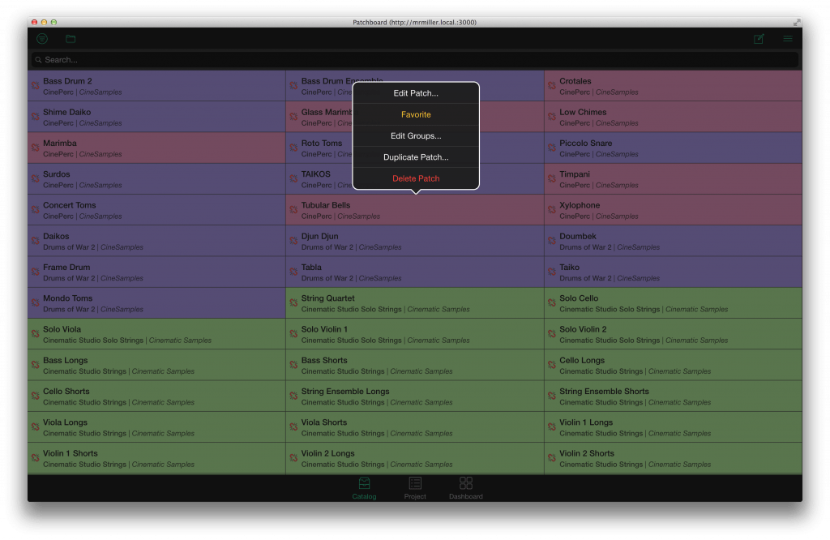Select the Violin 2 Longs patch text
Image resolution: width=830 pixels, height=540 pixels.
[327, 454]
